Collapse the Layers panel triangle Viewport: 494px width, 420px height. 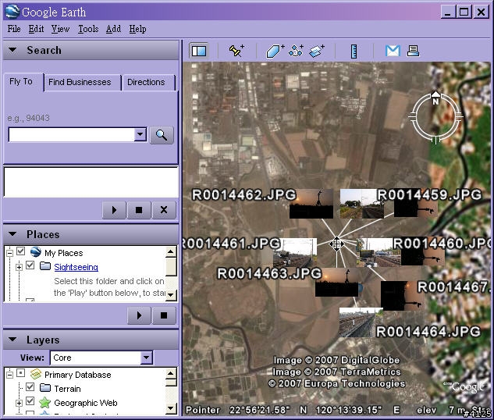(x=12, y=340)
